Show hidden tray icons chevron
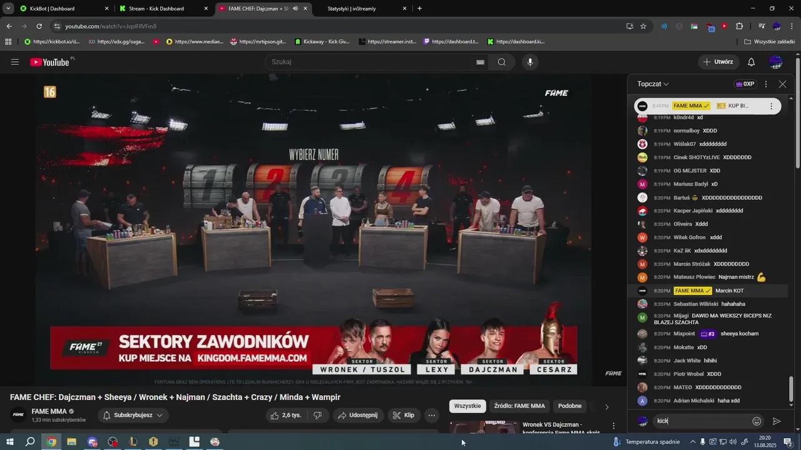 pos(692,442)
